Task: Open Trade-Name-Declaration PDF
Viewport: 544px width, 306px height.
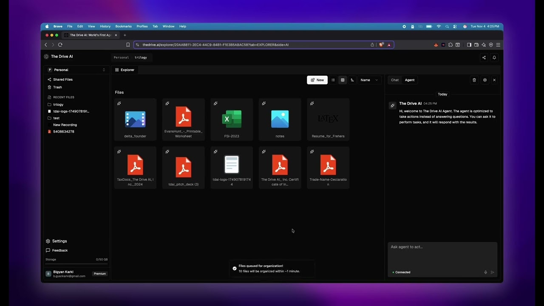Action: click(x=328, y=168)
